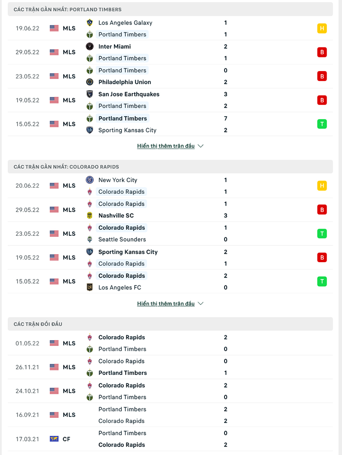This screenshot has height=455, width=342.
Task: Click the Inter Miami team logo
Action: 90,46
